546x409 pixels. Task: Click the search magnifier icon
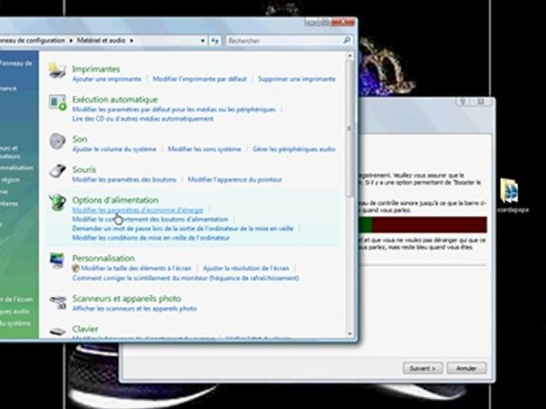(x=346, y=40)
